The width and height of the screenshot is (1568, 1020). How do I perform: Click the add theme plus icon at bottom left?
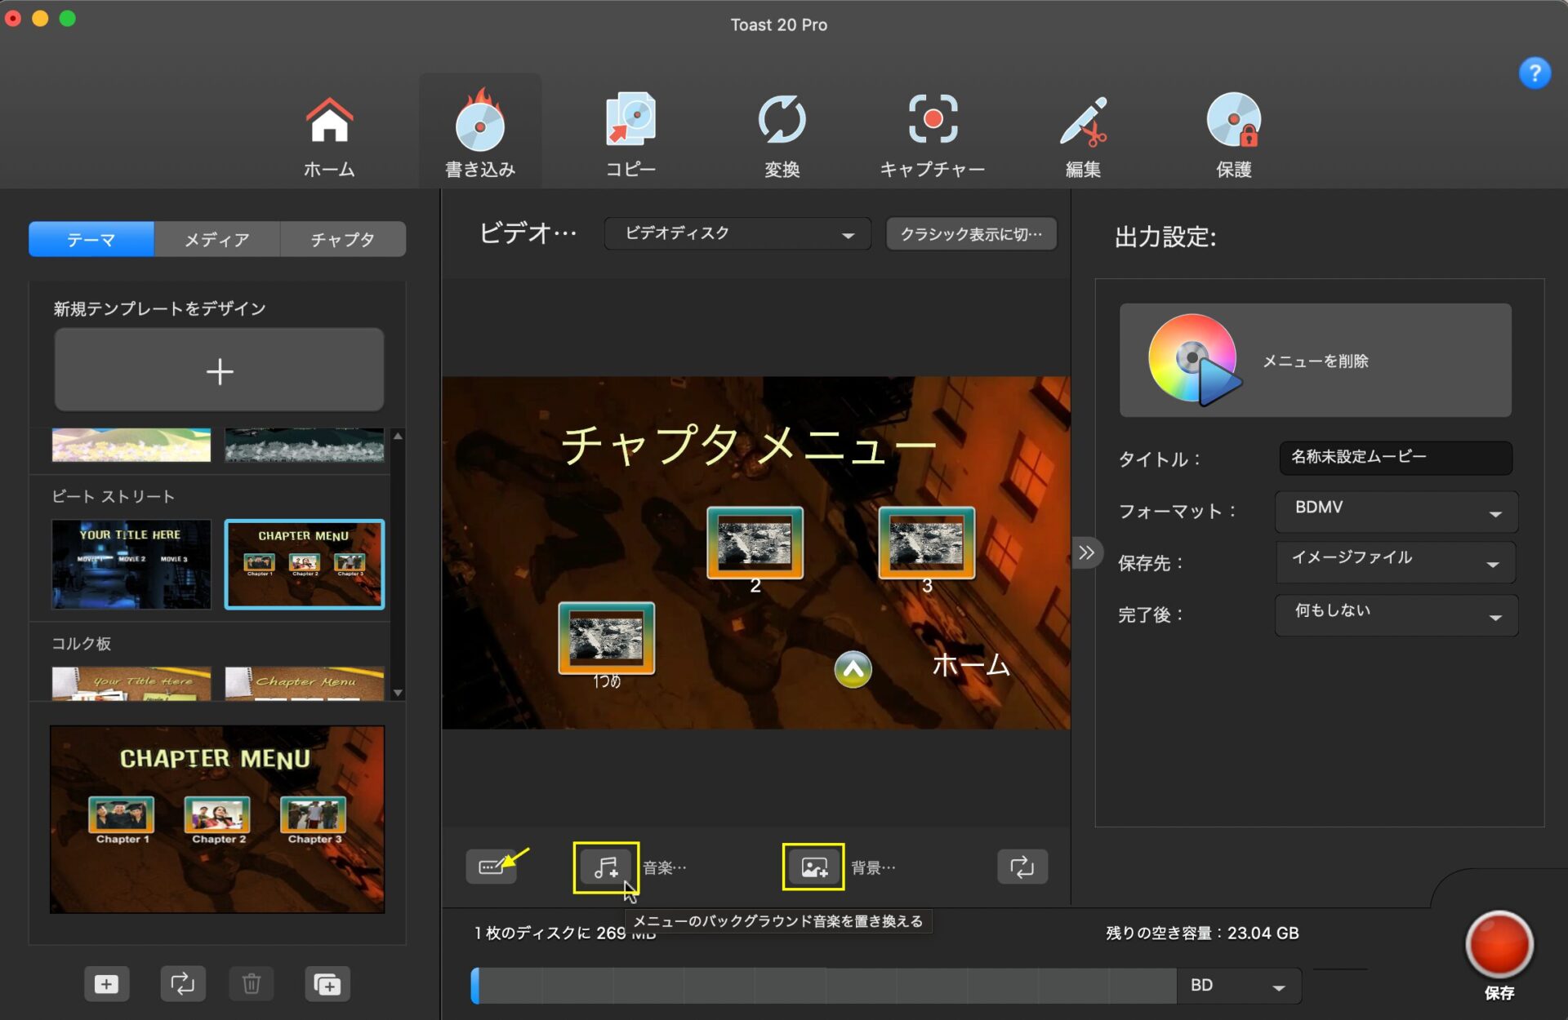[106, 984]
